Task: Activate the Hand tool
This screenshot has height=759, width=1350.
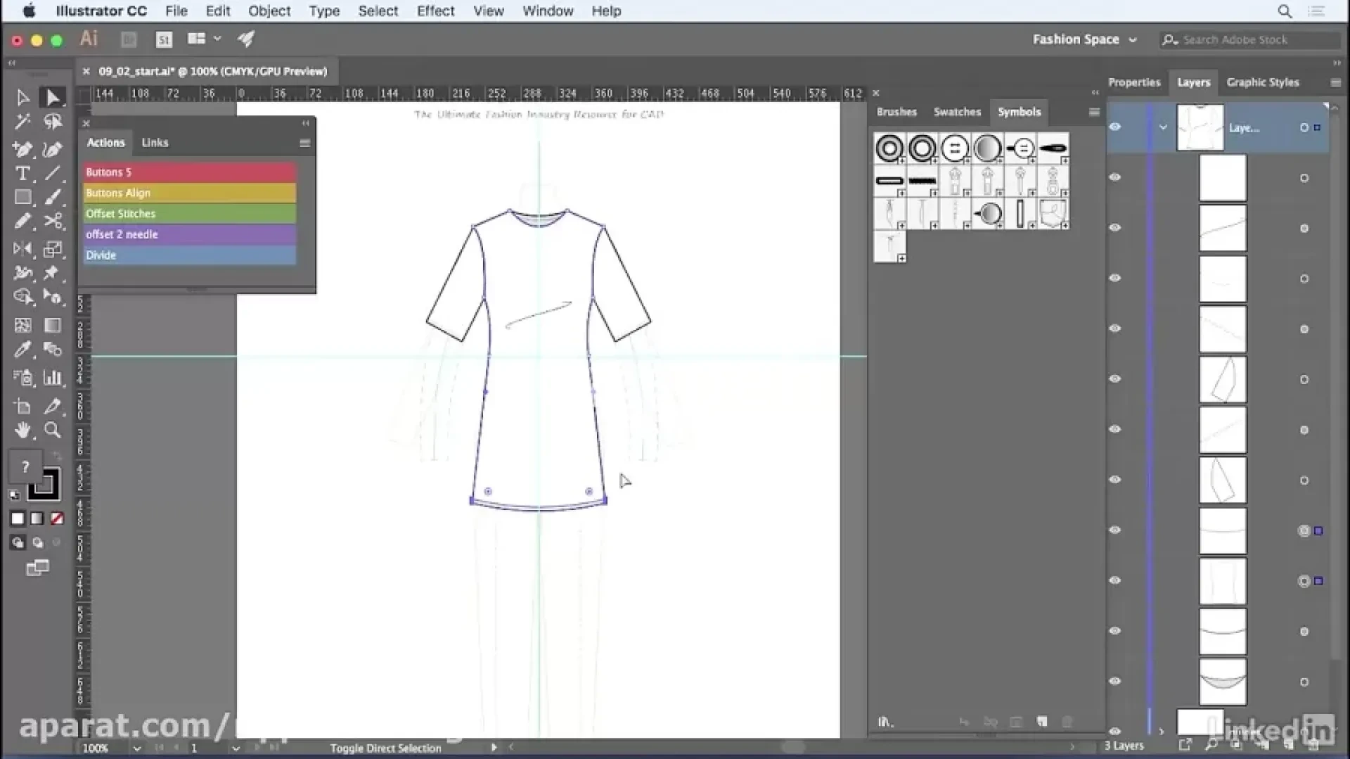Action: [x=22, y=430]
